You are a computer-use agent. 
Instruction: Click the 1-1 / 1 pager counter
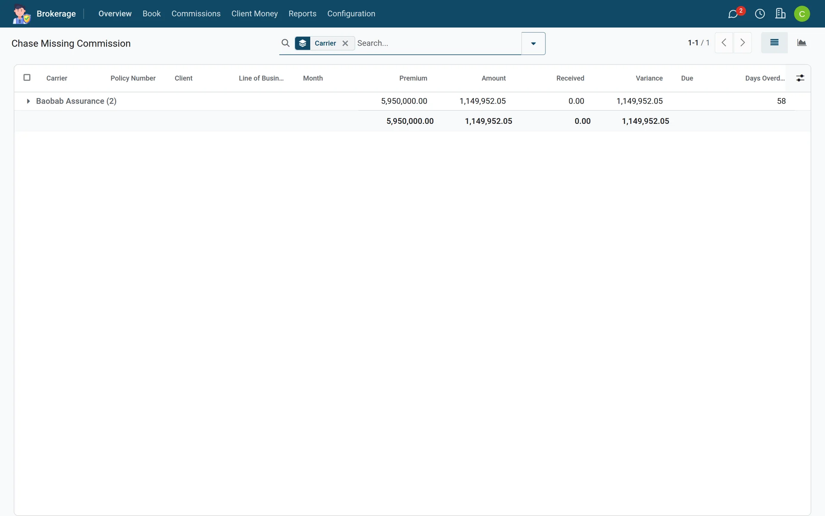tap(698, 43)
